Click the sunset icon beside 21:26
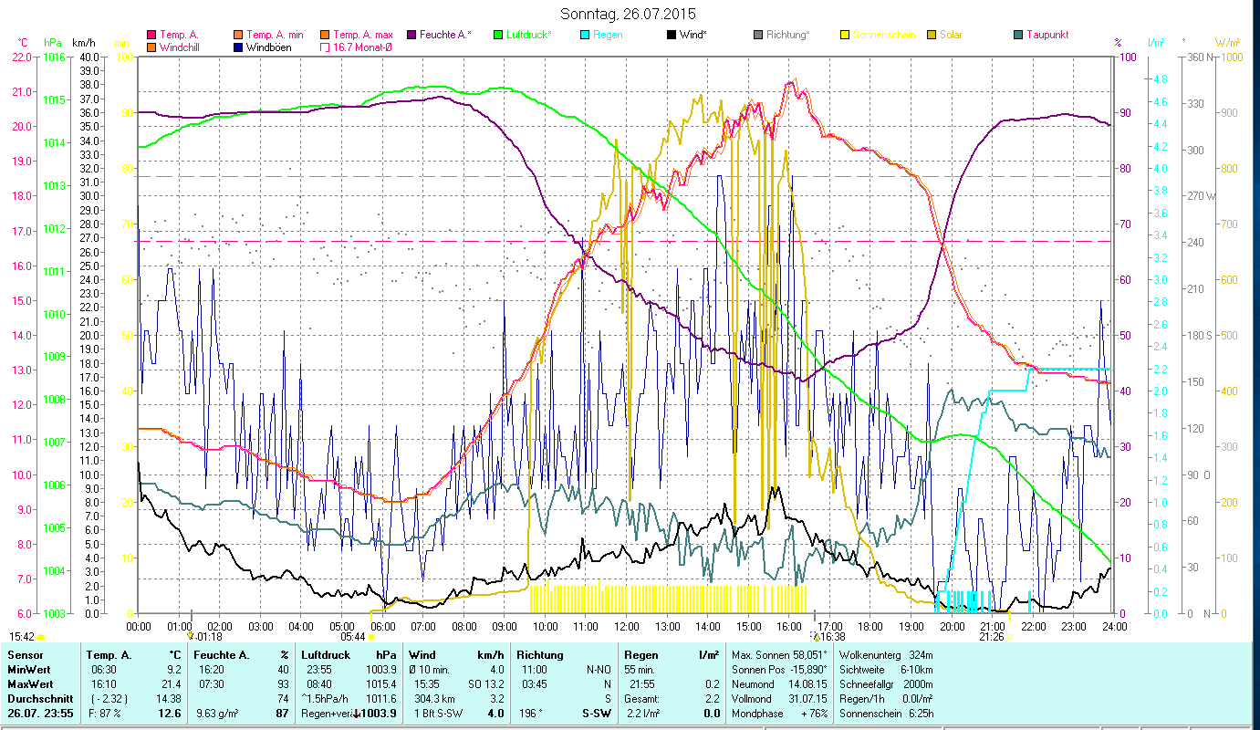 click(x=1010, y=637)
